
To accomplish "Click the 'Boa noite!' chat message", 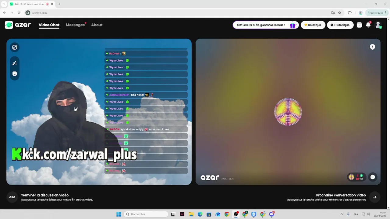I will click(x=146, y=95).
